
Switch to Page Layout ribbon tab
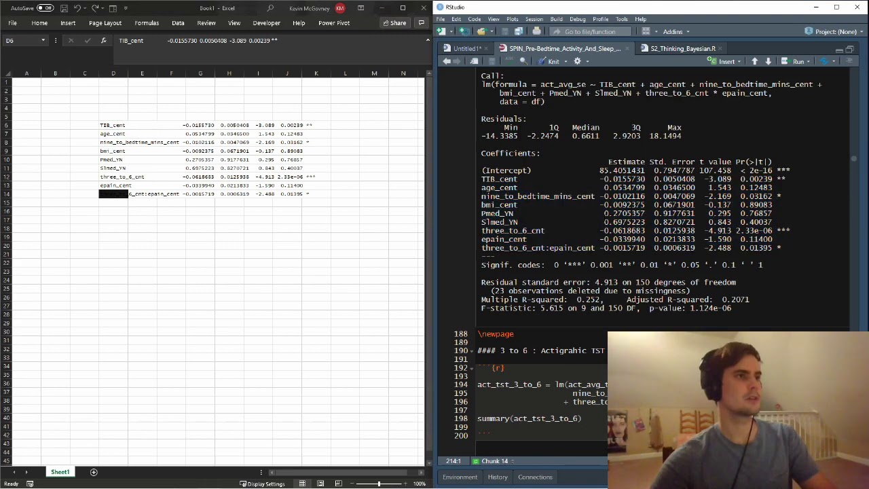coord(105,23)
